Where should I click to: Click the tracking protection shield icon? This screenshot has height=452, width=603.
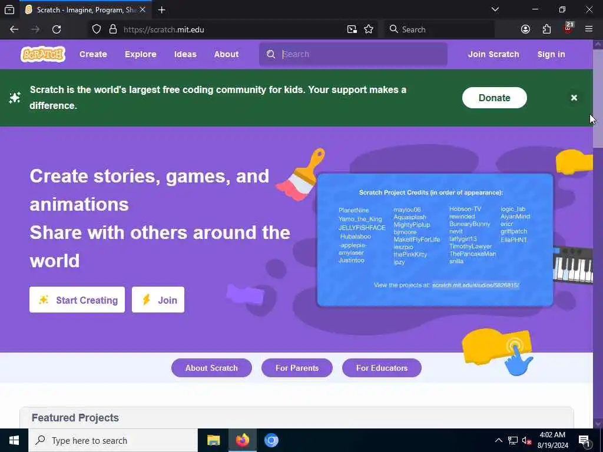pyautogui.click(x=97, y=29)
